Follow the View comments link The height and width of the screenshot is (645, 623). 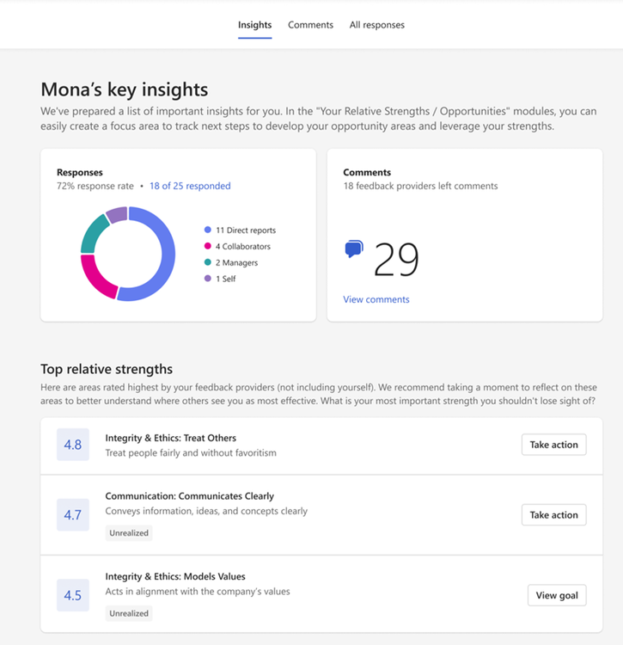(376, 299)
